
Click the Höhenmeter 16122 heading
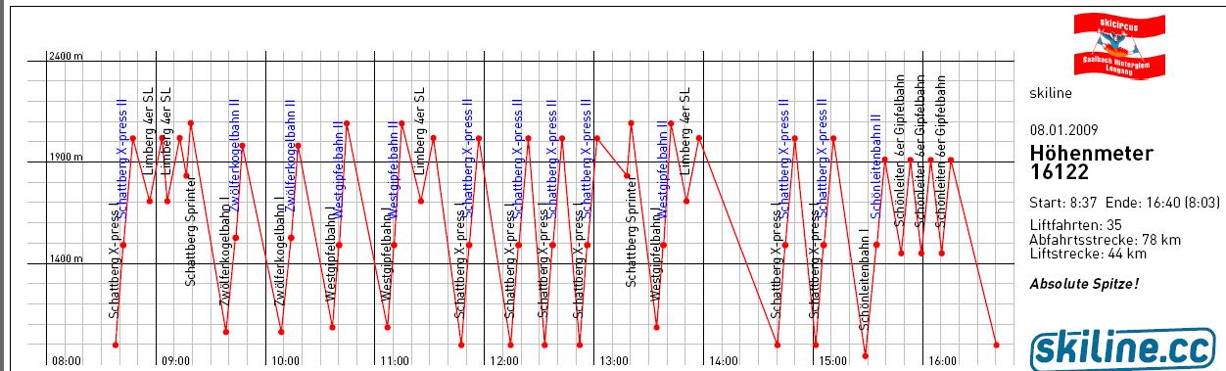tap(1092, 162)
